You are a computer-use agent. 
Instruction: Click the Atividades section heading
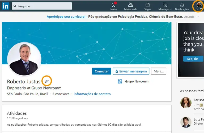(17, 113)
